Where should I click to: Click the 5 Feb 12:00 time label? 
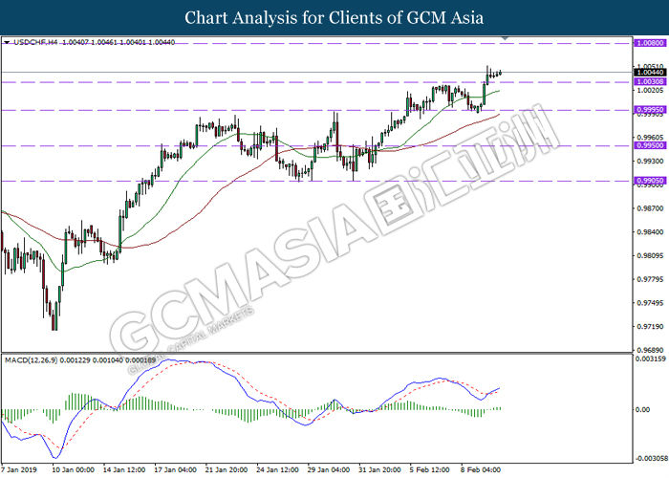tap(430, 470)
